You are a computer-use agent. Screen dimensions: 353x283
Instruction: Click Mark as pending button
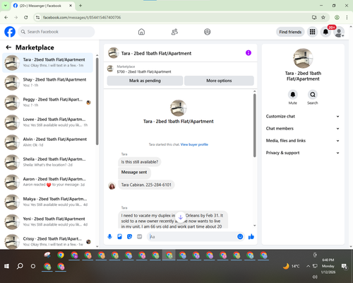(145, 81)
